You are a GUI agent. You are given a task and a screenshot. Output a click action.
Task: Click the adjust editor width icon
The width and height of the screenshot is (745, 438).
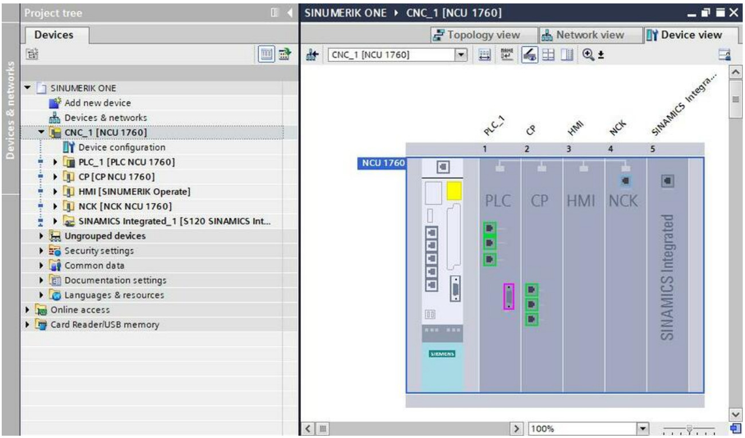coord(484,54)
